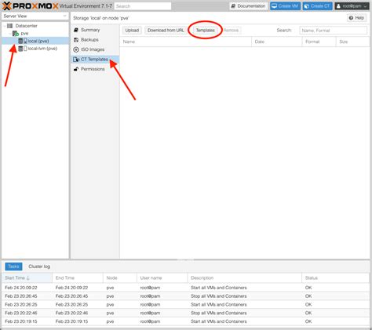
Task: Click the Datacenter server icon in tree
Action: point(9,26)
